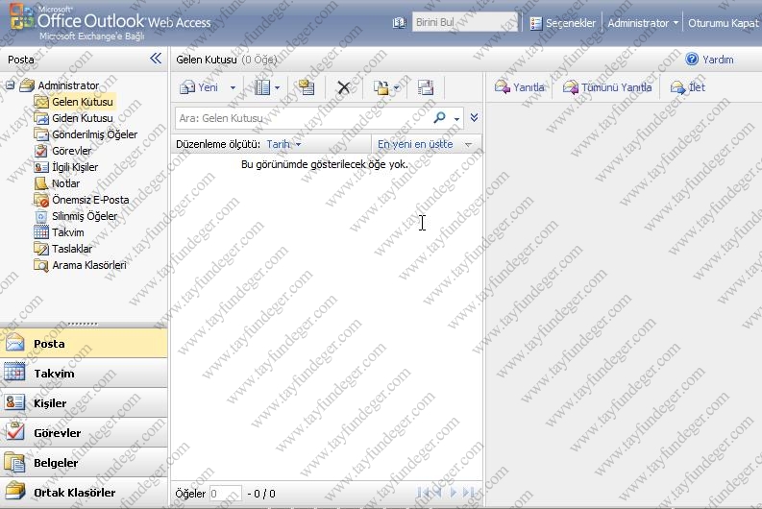This screenshot has height=509, width=762.
Task: Open the view layout dropdown arrow
Action: tap(277, 88)
